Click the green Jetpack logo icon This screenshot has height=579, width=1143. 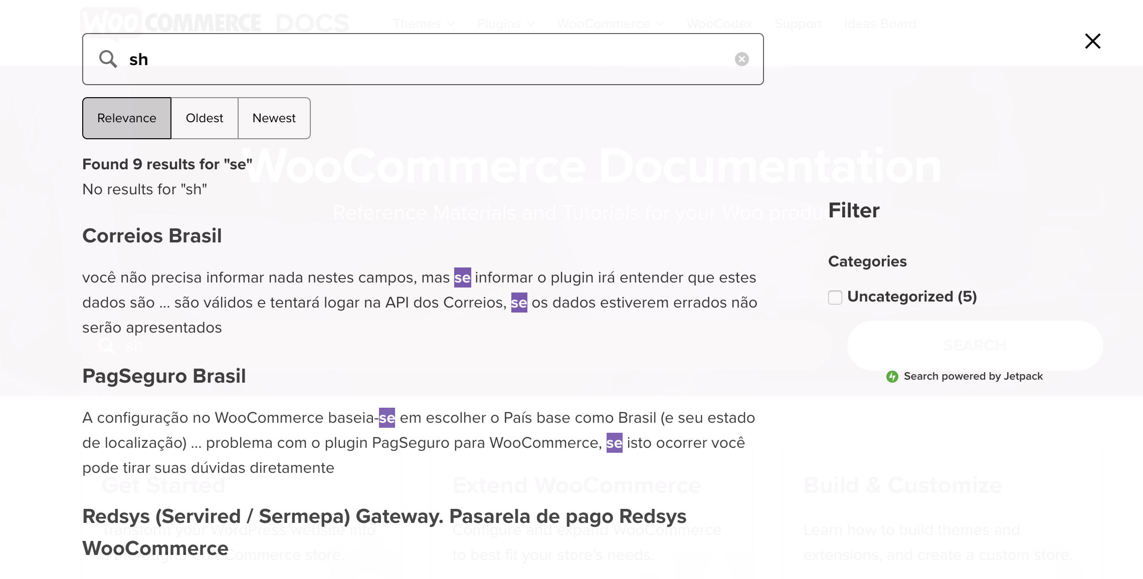[892, 377]
